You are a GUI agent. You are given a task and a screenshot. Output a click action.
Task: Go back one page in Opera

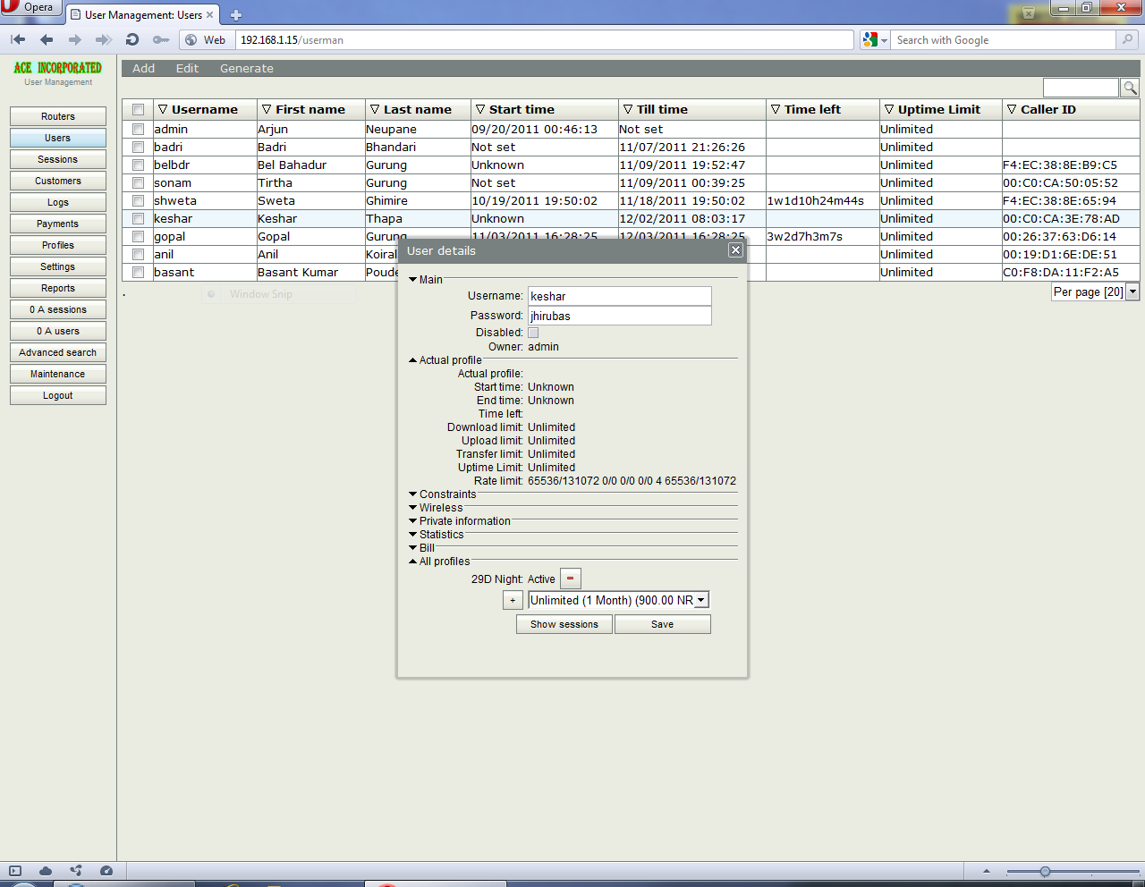(47, 39)
